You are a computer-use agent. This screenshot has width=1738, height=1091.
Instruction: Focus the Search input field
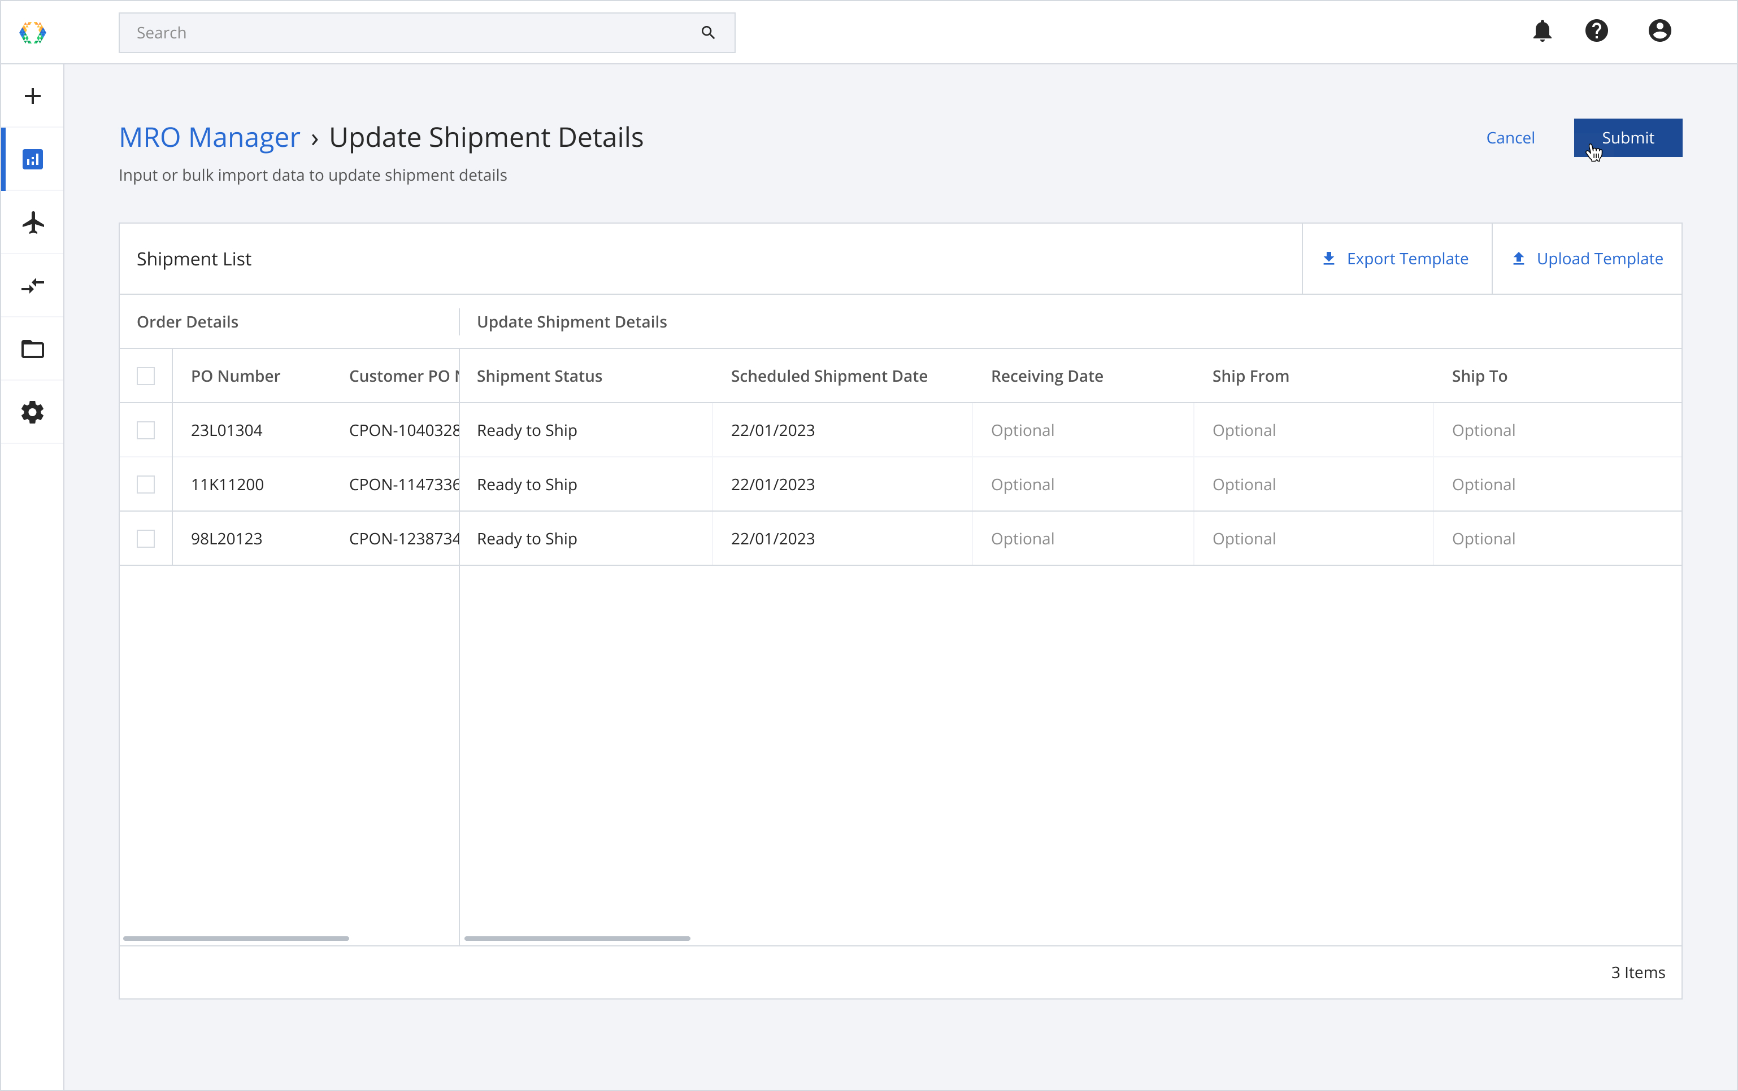[427, 33]
